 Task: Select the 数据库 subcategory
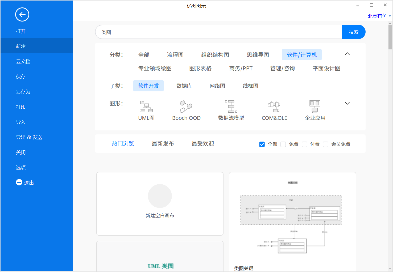click(184, 86)
